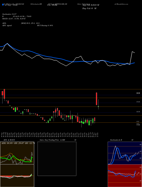Click the 'CL: 13.04' closing price text
This screenshot has height=187, width=142.
coord(52,5)
